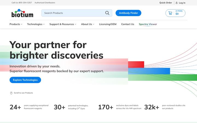The width and height of the screenshot is (197, 123).
Task: Click the $0 cart total
Action: pyautogui.click(x=177, y=14)
